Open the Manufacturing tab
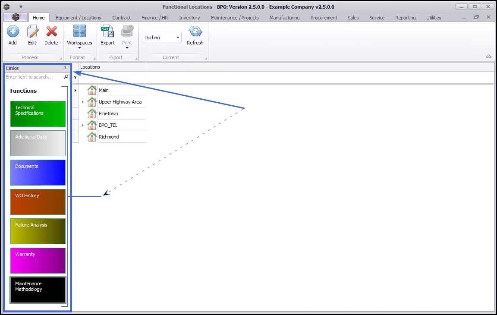This screenshot has height=315, width=497. tap(285, 18)
